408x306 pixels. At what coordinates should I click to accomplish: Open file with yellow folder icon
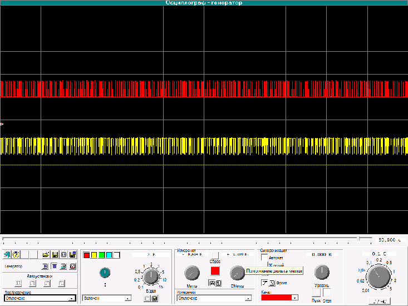(x=46, y=254)
